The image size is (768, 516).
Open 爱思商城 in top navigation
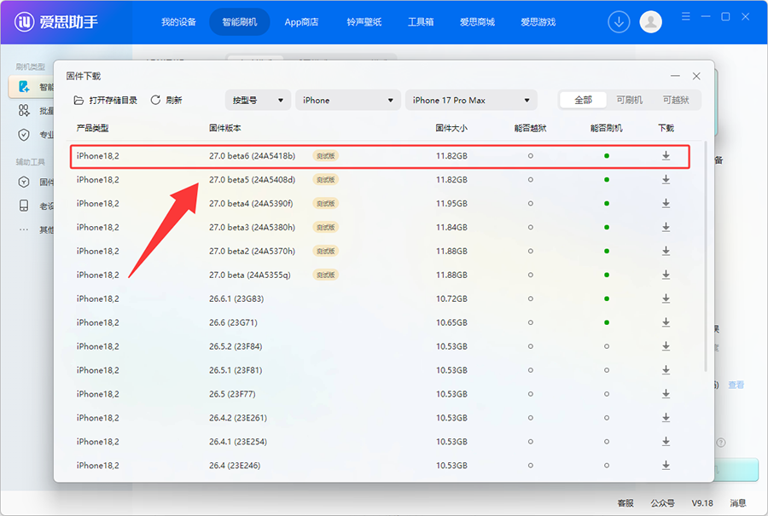[477, 22]
